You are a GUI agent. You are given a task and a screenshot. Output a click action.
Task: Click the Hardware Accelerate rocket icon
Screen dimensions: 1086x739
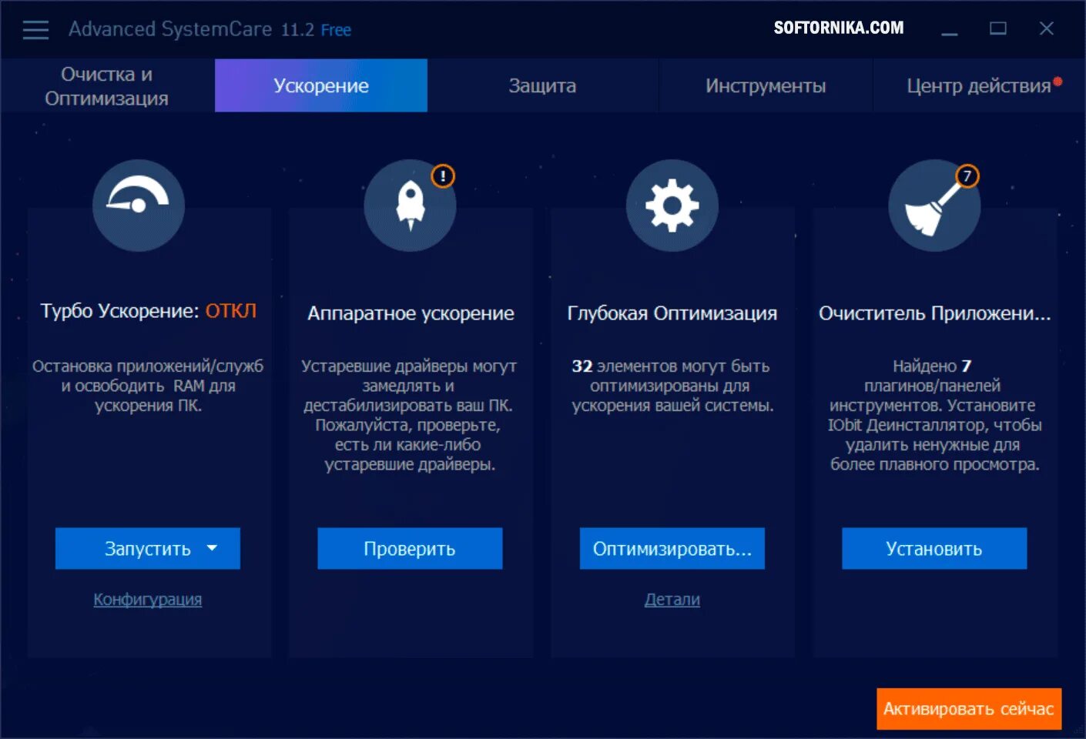click(410, 206)
